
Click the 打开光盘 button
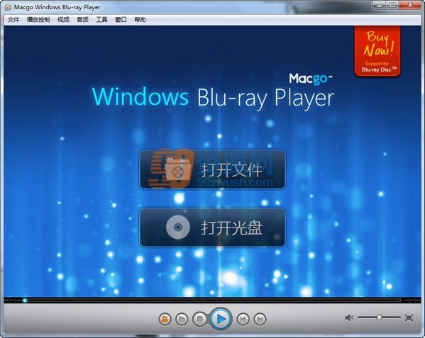click(213, 227)
